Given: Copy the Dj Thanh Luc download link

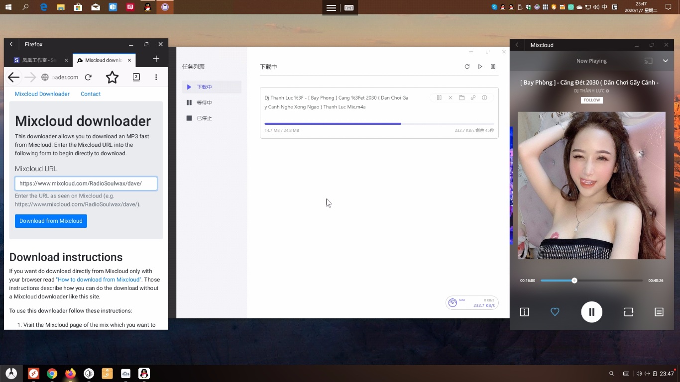Looking at the screenshot, I should (473, 98).
